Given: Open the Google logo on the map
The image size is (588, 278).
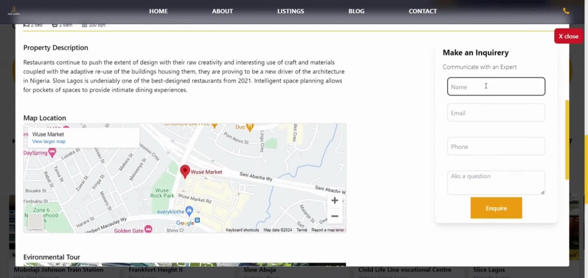Looking at the screenshot, I should click(185, 223).
